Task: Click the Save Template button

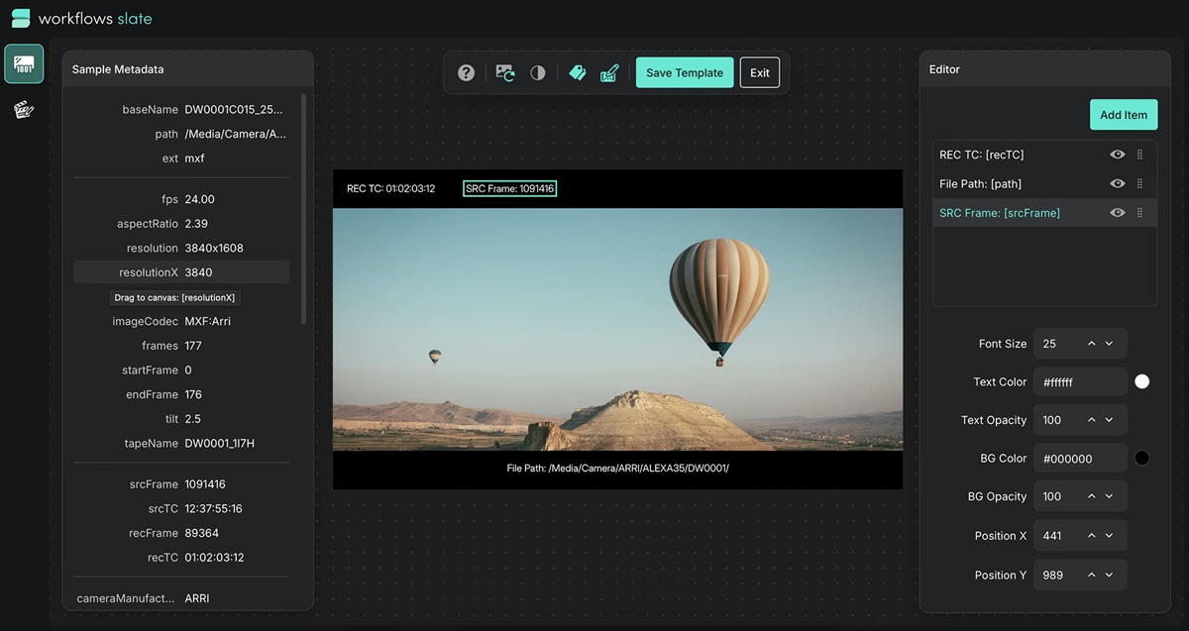Action: pyautogui.click(x=685, y=72)
